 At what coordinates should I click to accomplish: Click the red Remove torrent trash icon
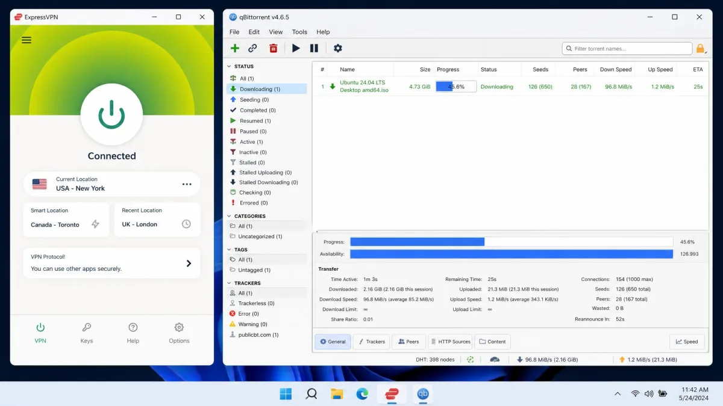coord(274,48)
